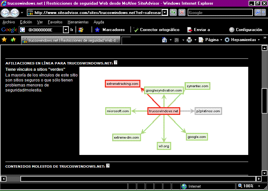The image size is (268, 191).
Task: Open a new blank tab
Action: point(126,40)
